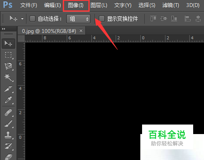Open the 文件(F) menu
Screen dimensions: 204x160
[x=29, y=5]
